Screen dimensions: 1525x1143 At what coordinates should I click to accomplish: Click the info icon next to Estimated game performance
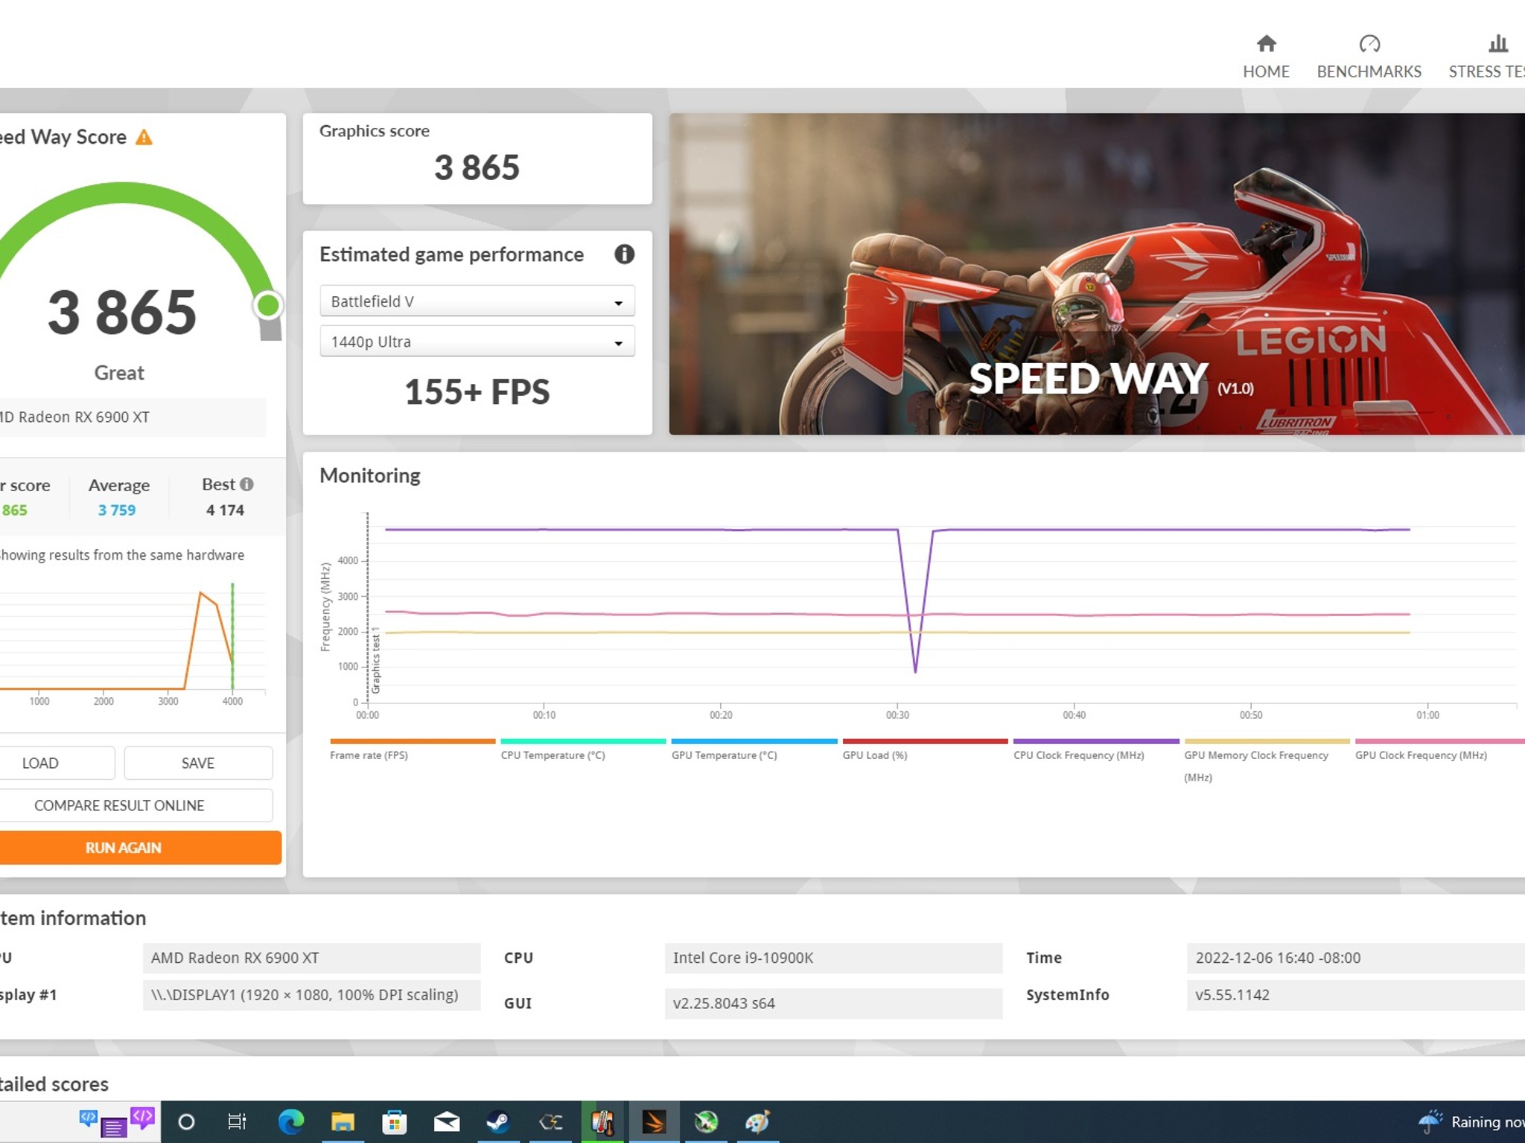coord(624,254)
